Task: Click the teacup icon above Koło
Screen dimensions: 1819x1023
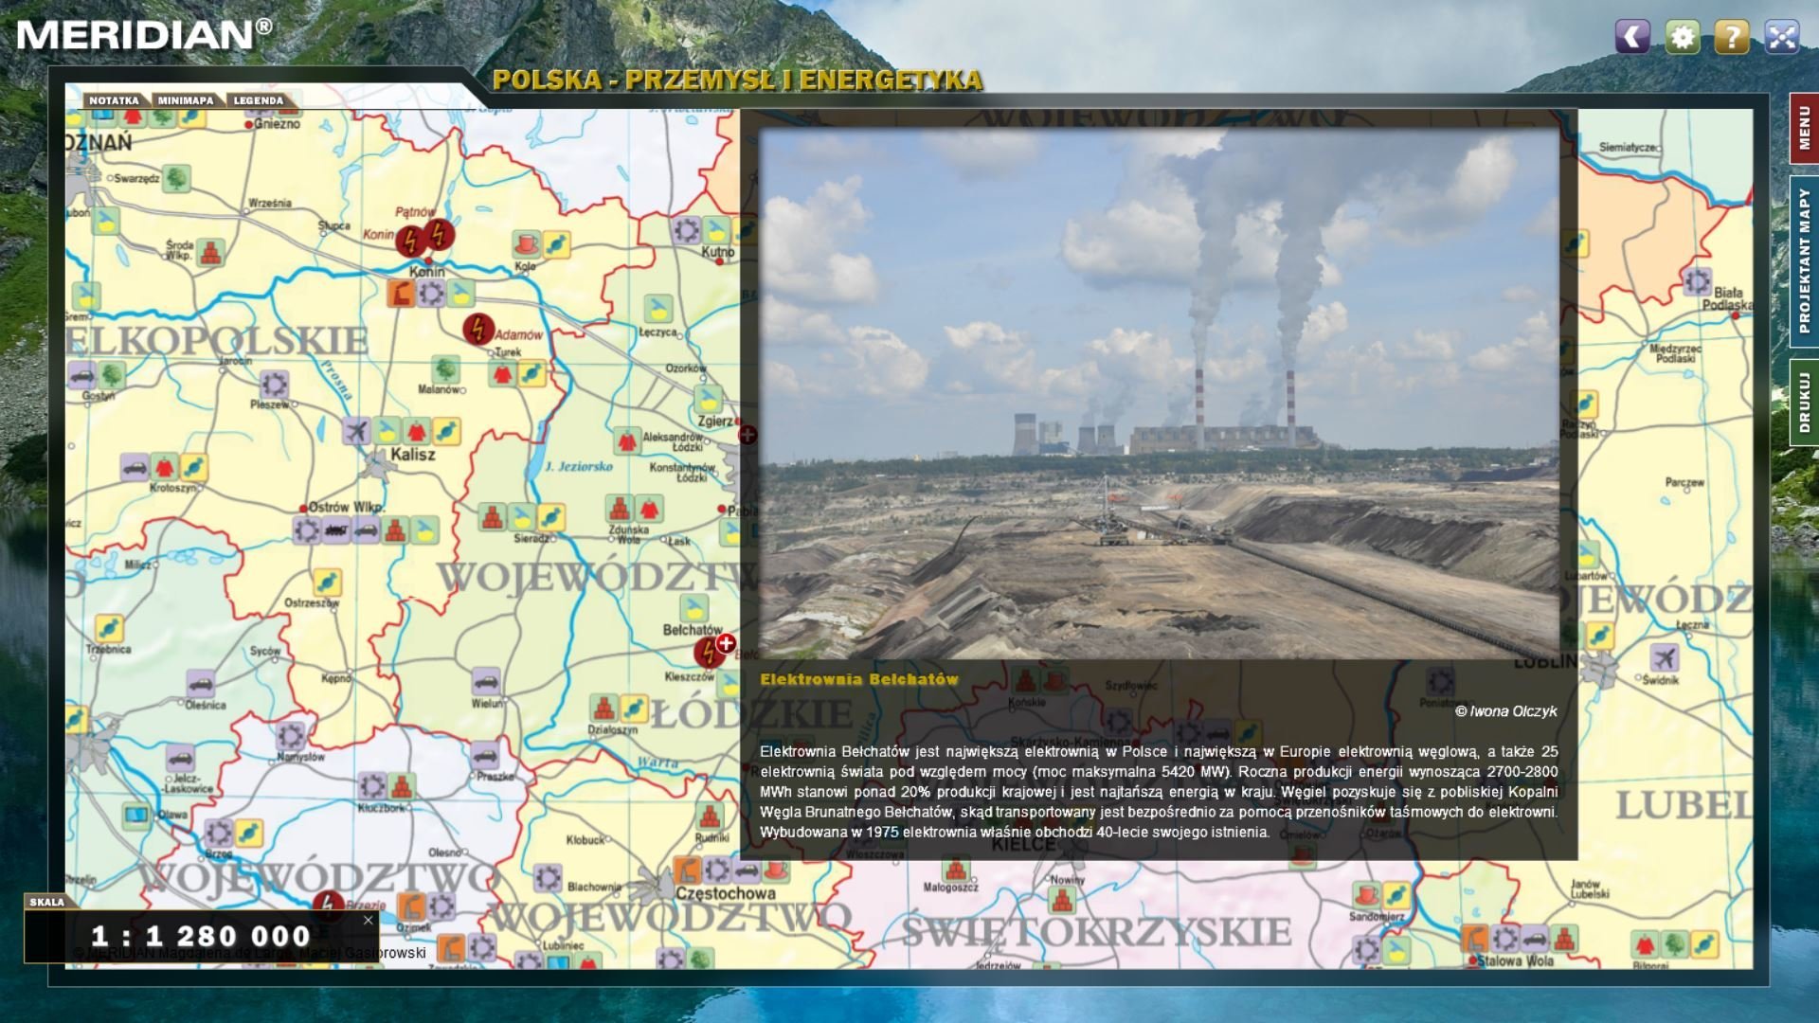Action: tap(527, 244)
